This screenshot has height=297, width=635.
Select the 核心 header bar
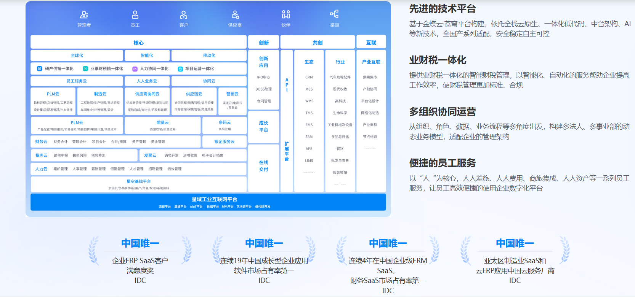[x=138, y=42]
